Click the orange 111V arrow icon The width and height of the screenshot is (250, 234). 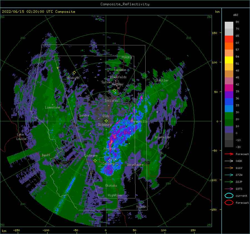229,168
